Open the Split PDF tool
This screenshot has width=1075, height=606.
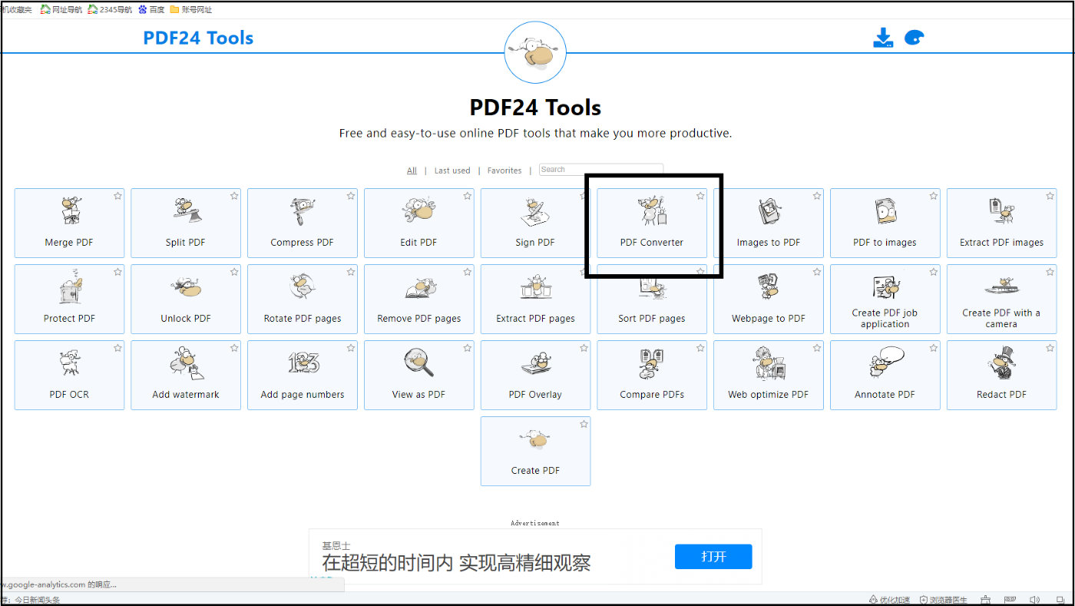pyautogui.click(x=186, y=223)
